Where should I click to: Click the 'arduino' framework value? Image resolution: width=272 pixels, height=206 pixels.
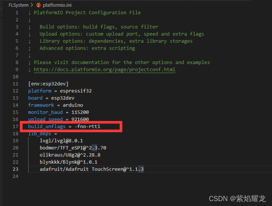pyautogui.click(x=73, y=105)
